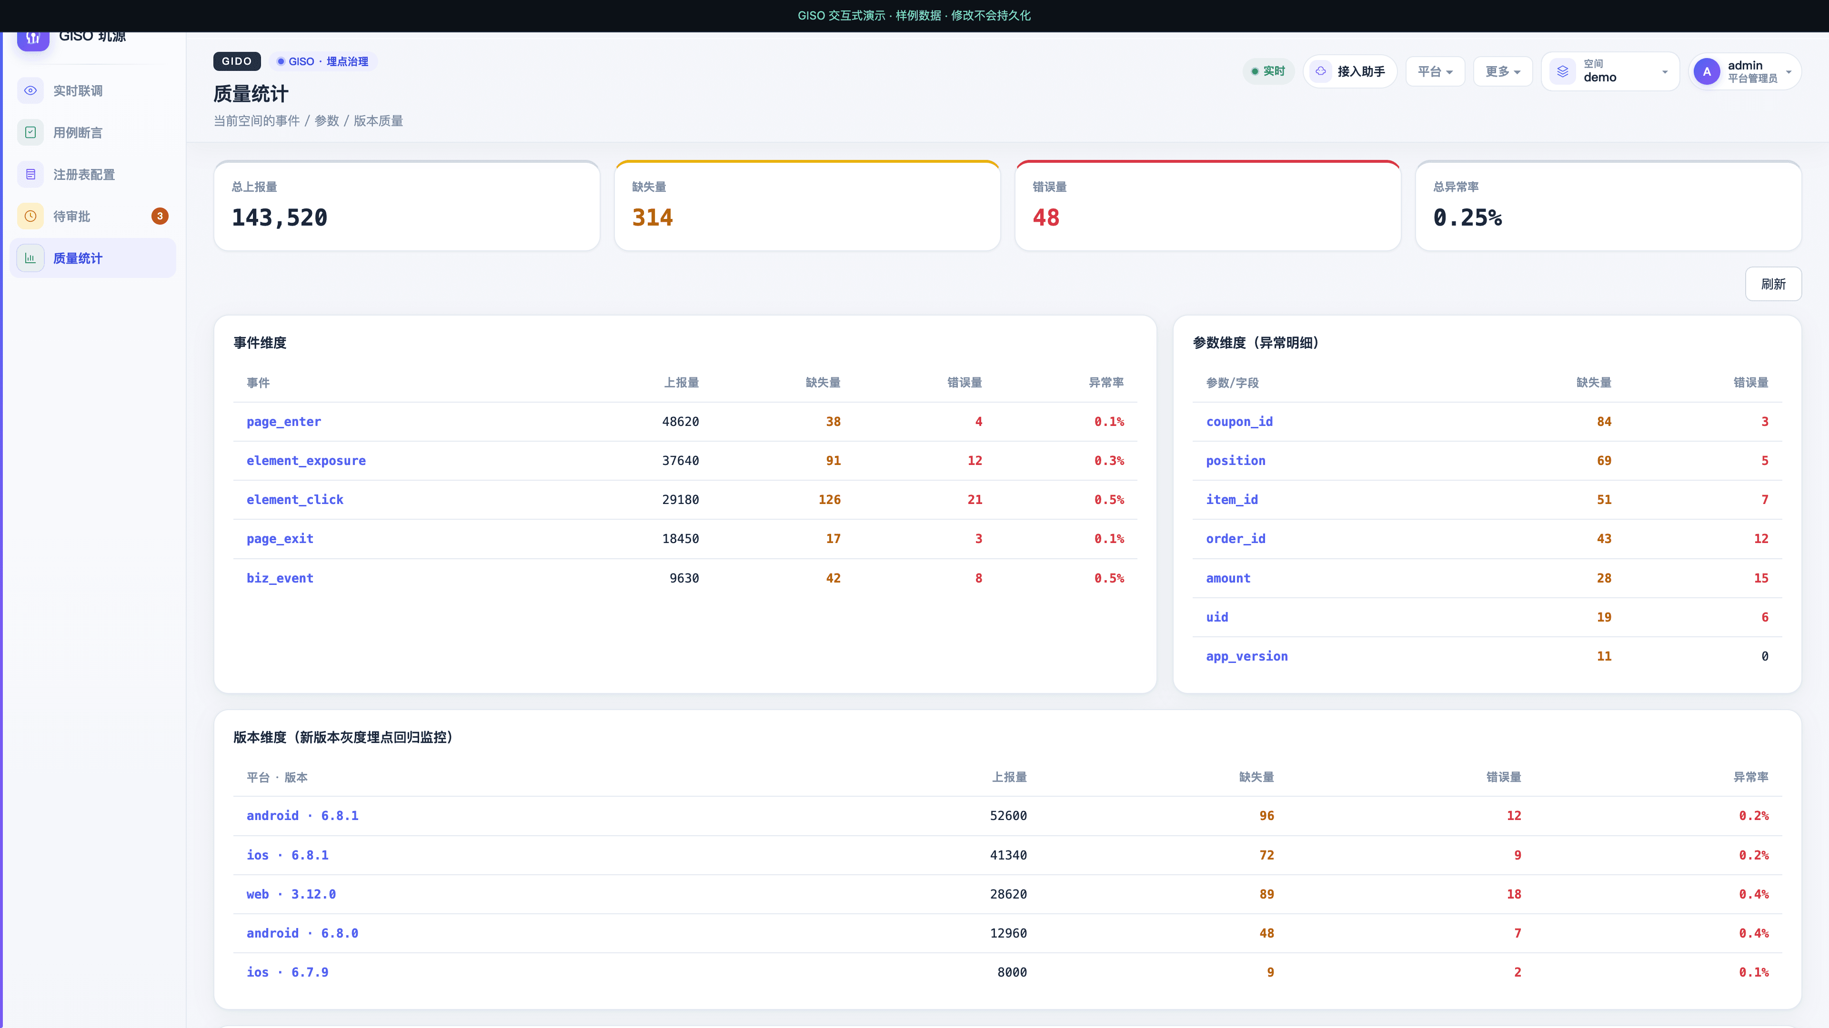Click page_enter report count 48620
The width and height of the screenshot is (1829, 1028).
coord(680,421)
